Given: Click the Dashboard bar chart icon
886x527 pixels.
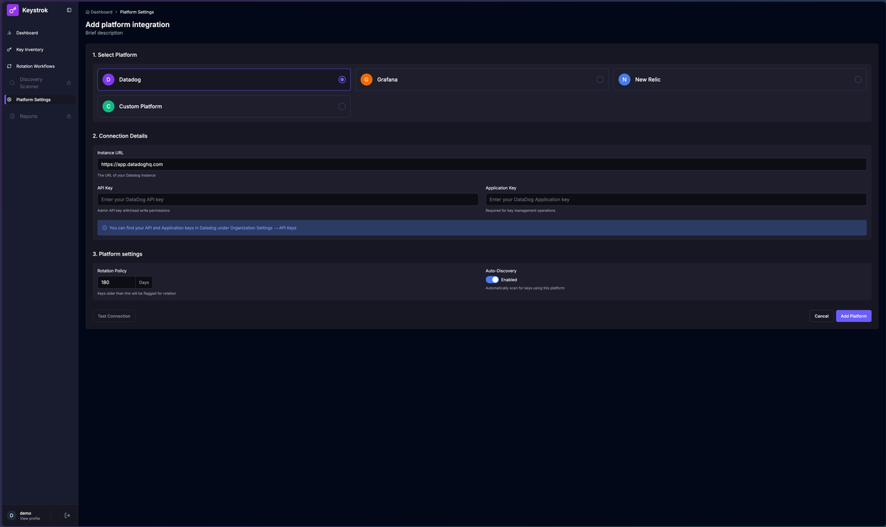Looking at the screenshot, I should [x=10, y=33].
